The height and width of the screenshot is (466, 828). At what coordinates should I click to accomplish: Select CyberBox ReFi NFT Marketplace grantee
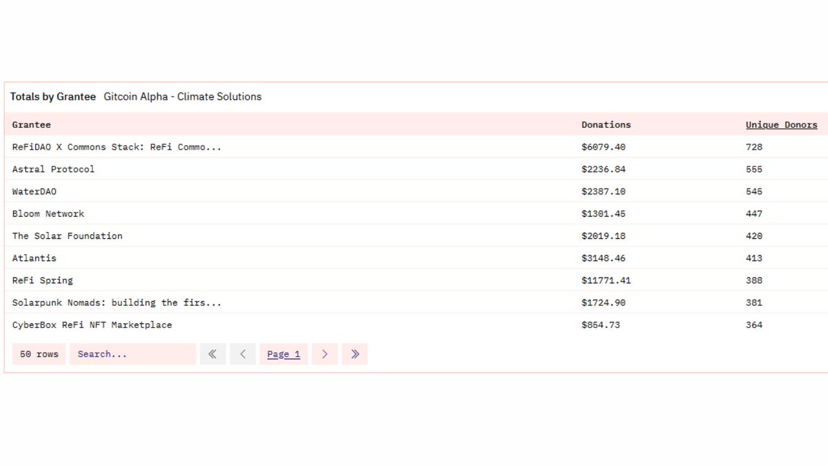[92, 324]
